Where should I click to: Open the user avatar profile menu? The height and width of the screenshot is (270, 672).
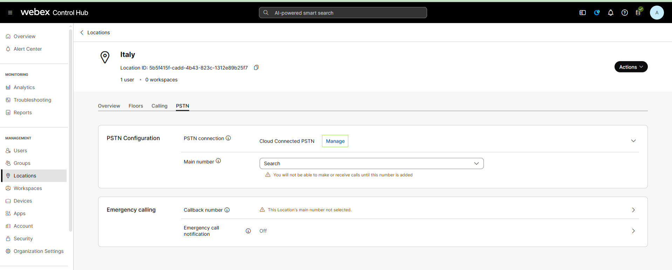pyautogui.click(x=657, y=13)
